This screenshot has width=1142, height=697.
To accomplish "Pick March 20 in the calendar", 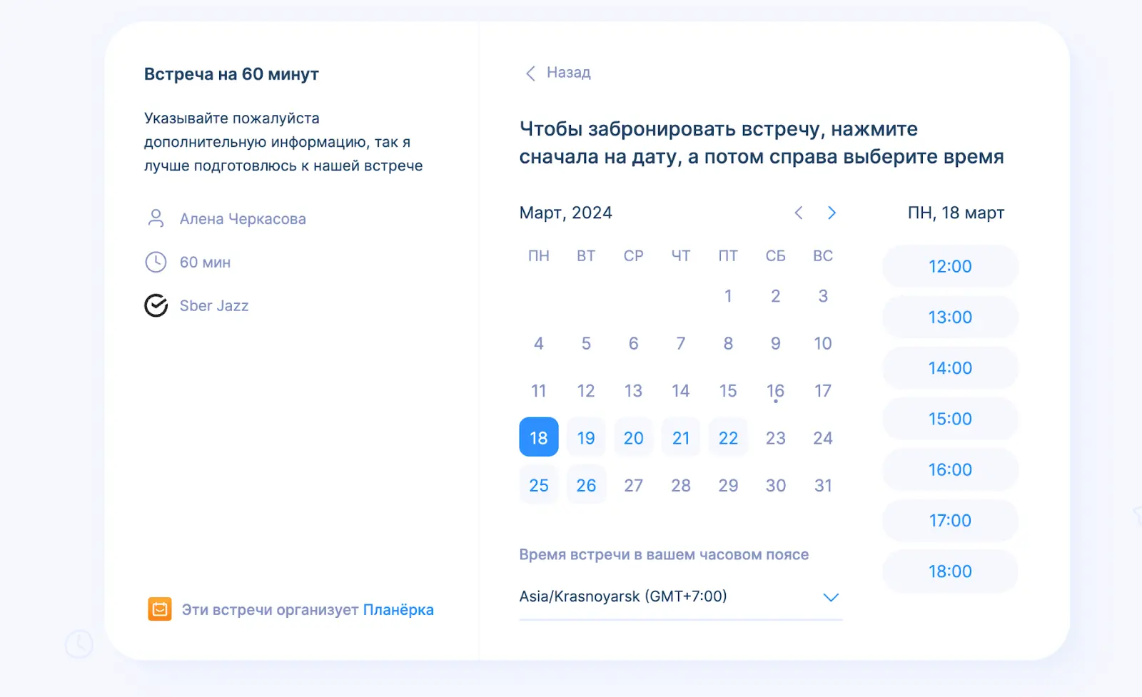I will 634,437.
